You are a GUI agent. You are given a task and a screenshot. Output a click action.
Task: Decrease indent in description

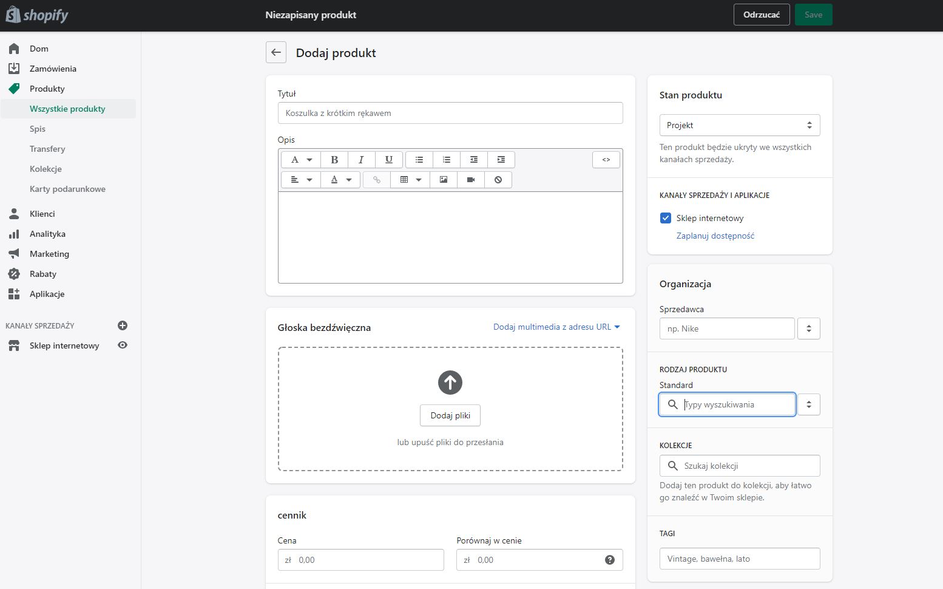[474, 160]
